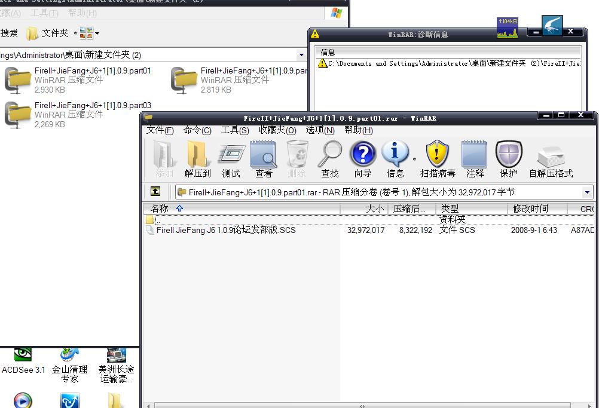The image size is (599, 408).
Task: Open the Options (选项) menu
Action: [x=320, y=130]
